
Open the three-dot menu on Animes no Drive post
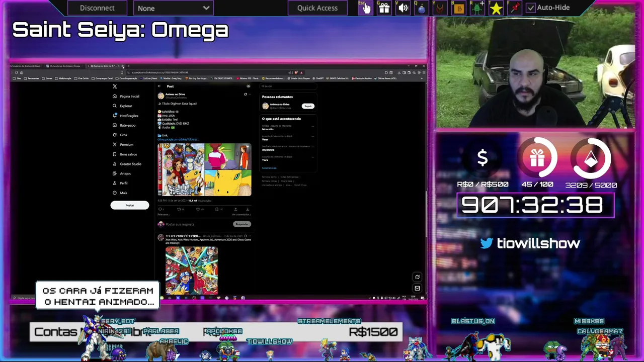pyautogui.click(x=250, y=94)
